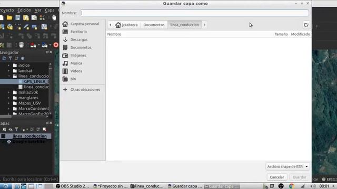337x189 pixels.
Task: Expand the MarcoContinent folder in Navegador
Action: tap(9, 109)
